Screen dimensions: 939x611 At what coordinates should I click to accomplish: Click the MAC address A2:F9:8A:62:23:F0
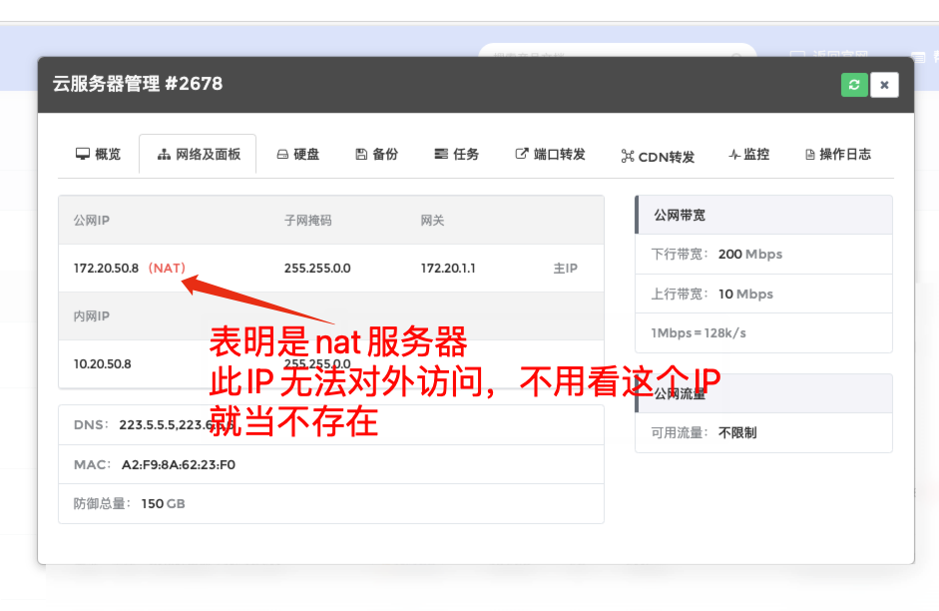tap(178, 464)
